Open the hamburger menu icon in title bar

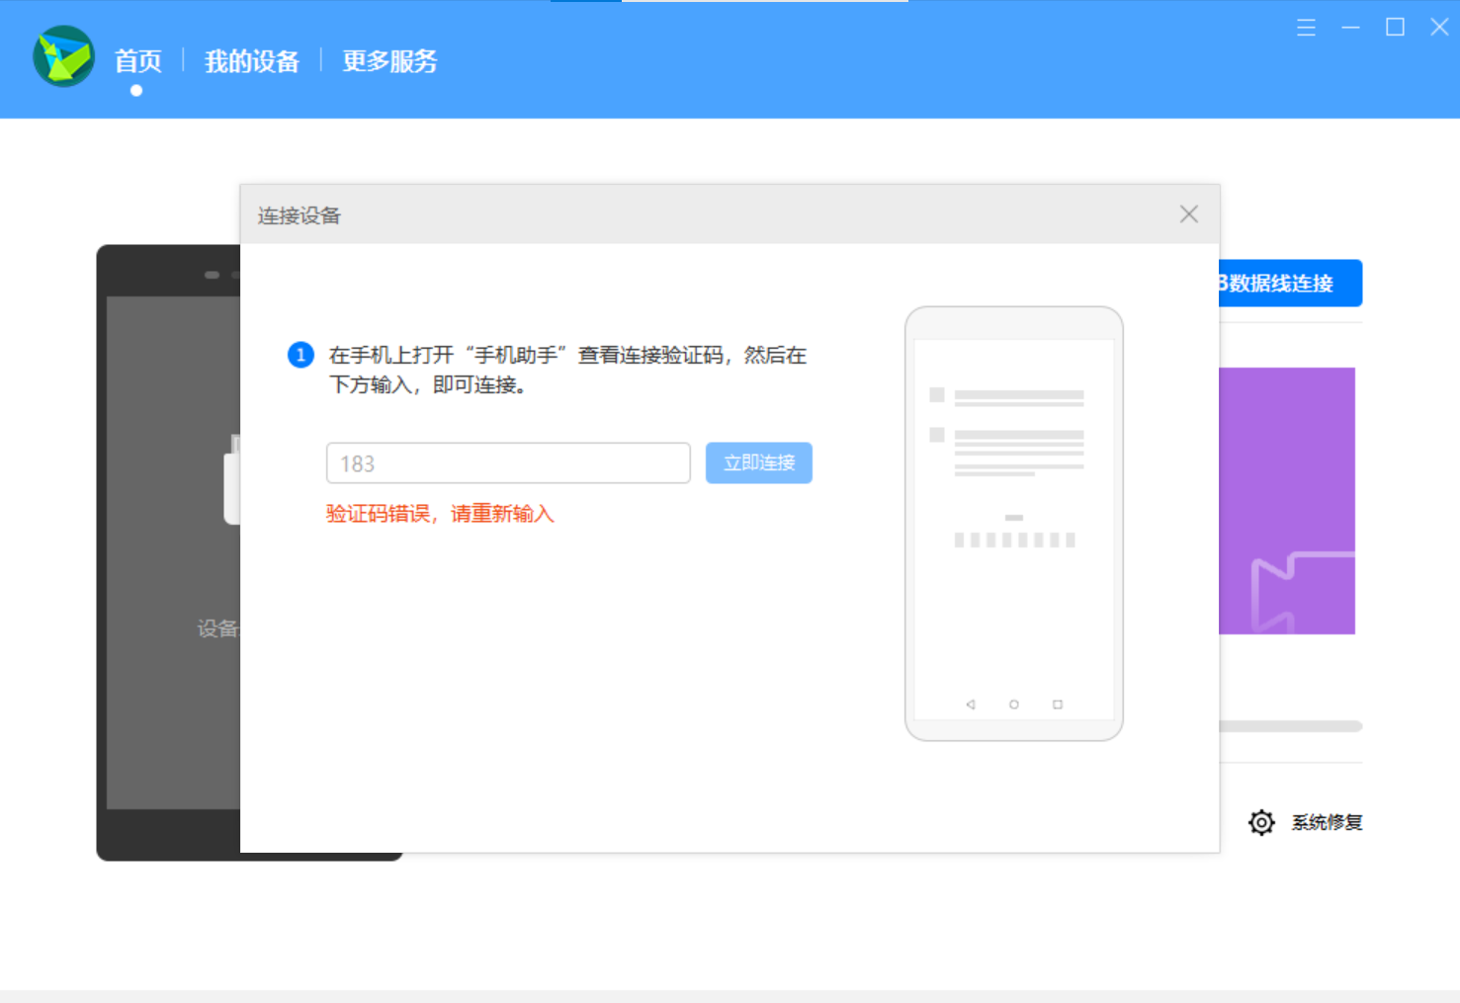tap(1306, 28)
